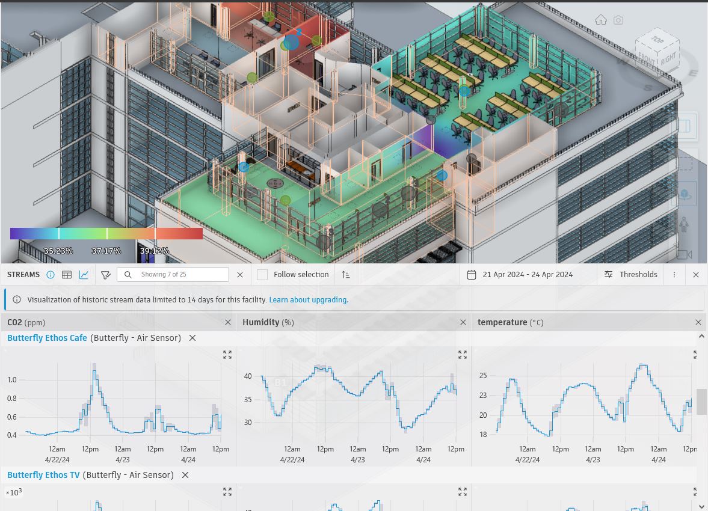
Task: Remove the Humidity column
Action: 463,323
